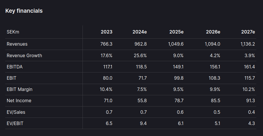Click the 2027e column header
The width and height of the screenshot is (263, 136).
(x=248, y=32)
